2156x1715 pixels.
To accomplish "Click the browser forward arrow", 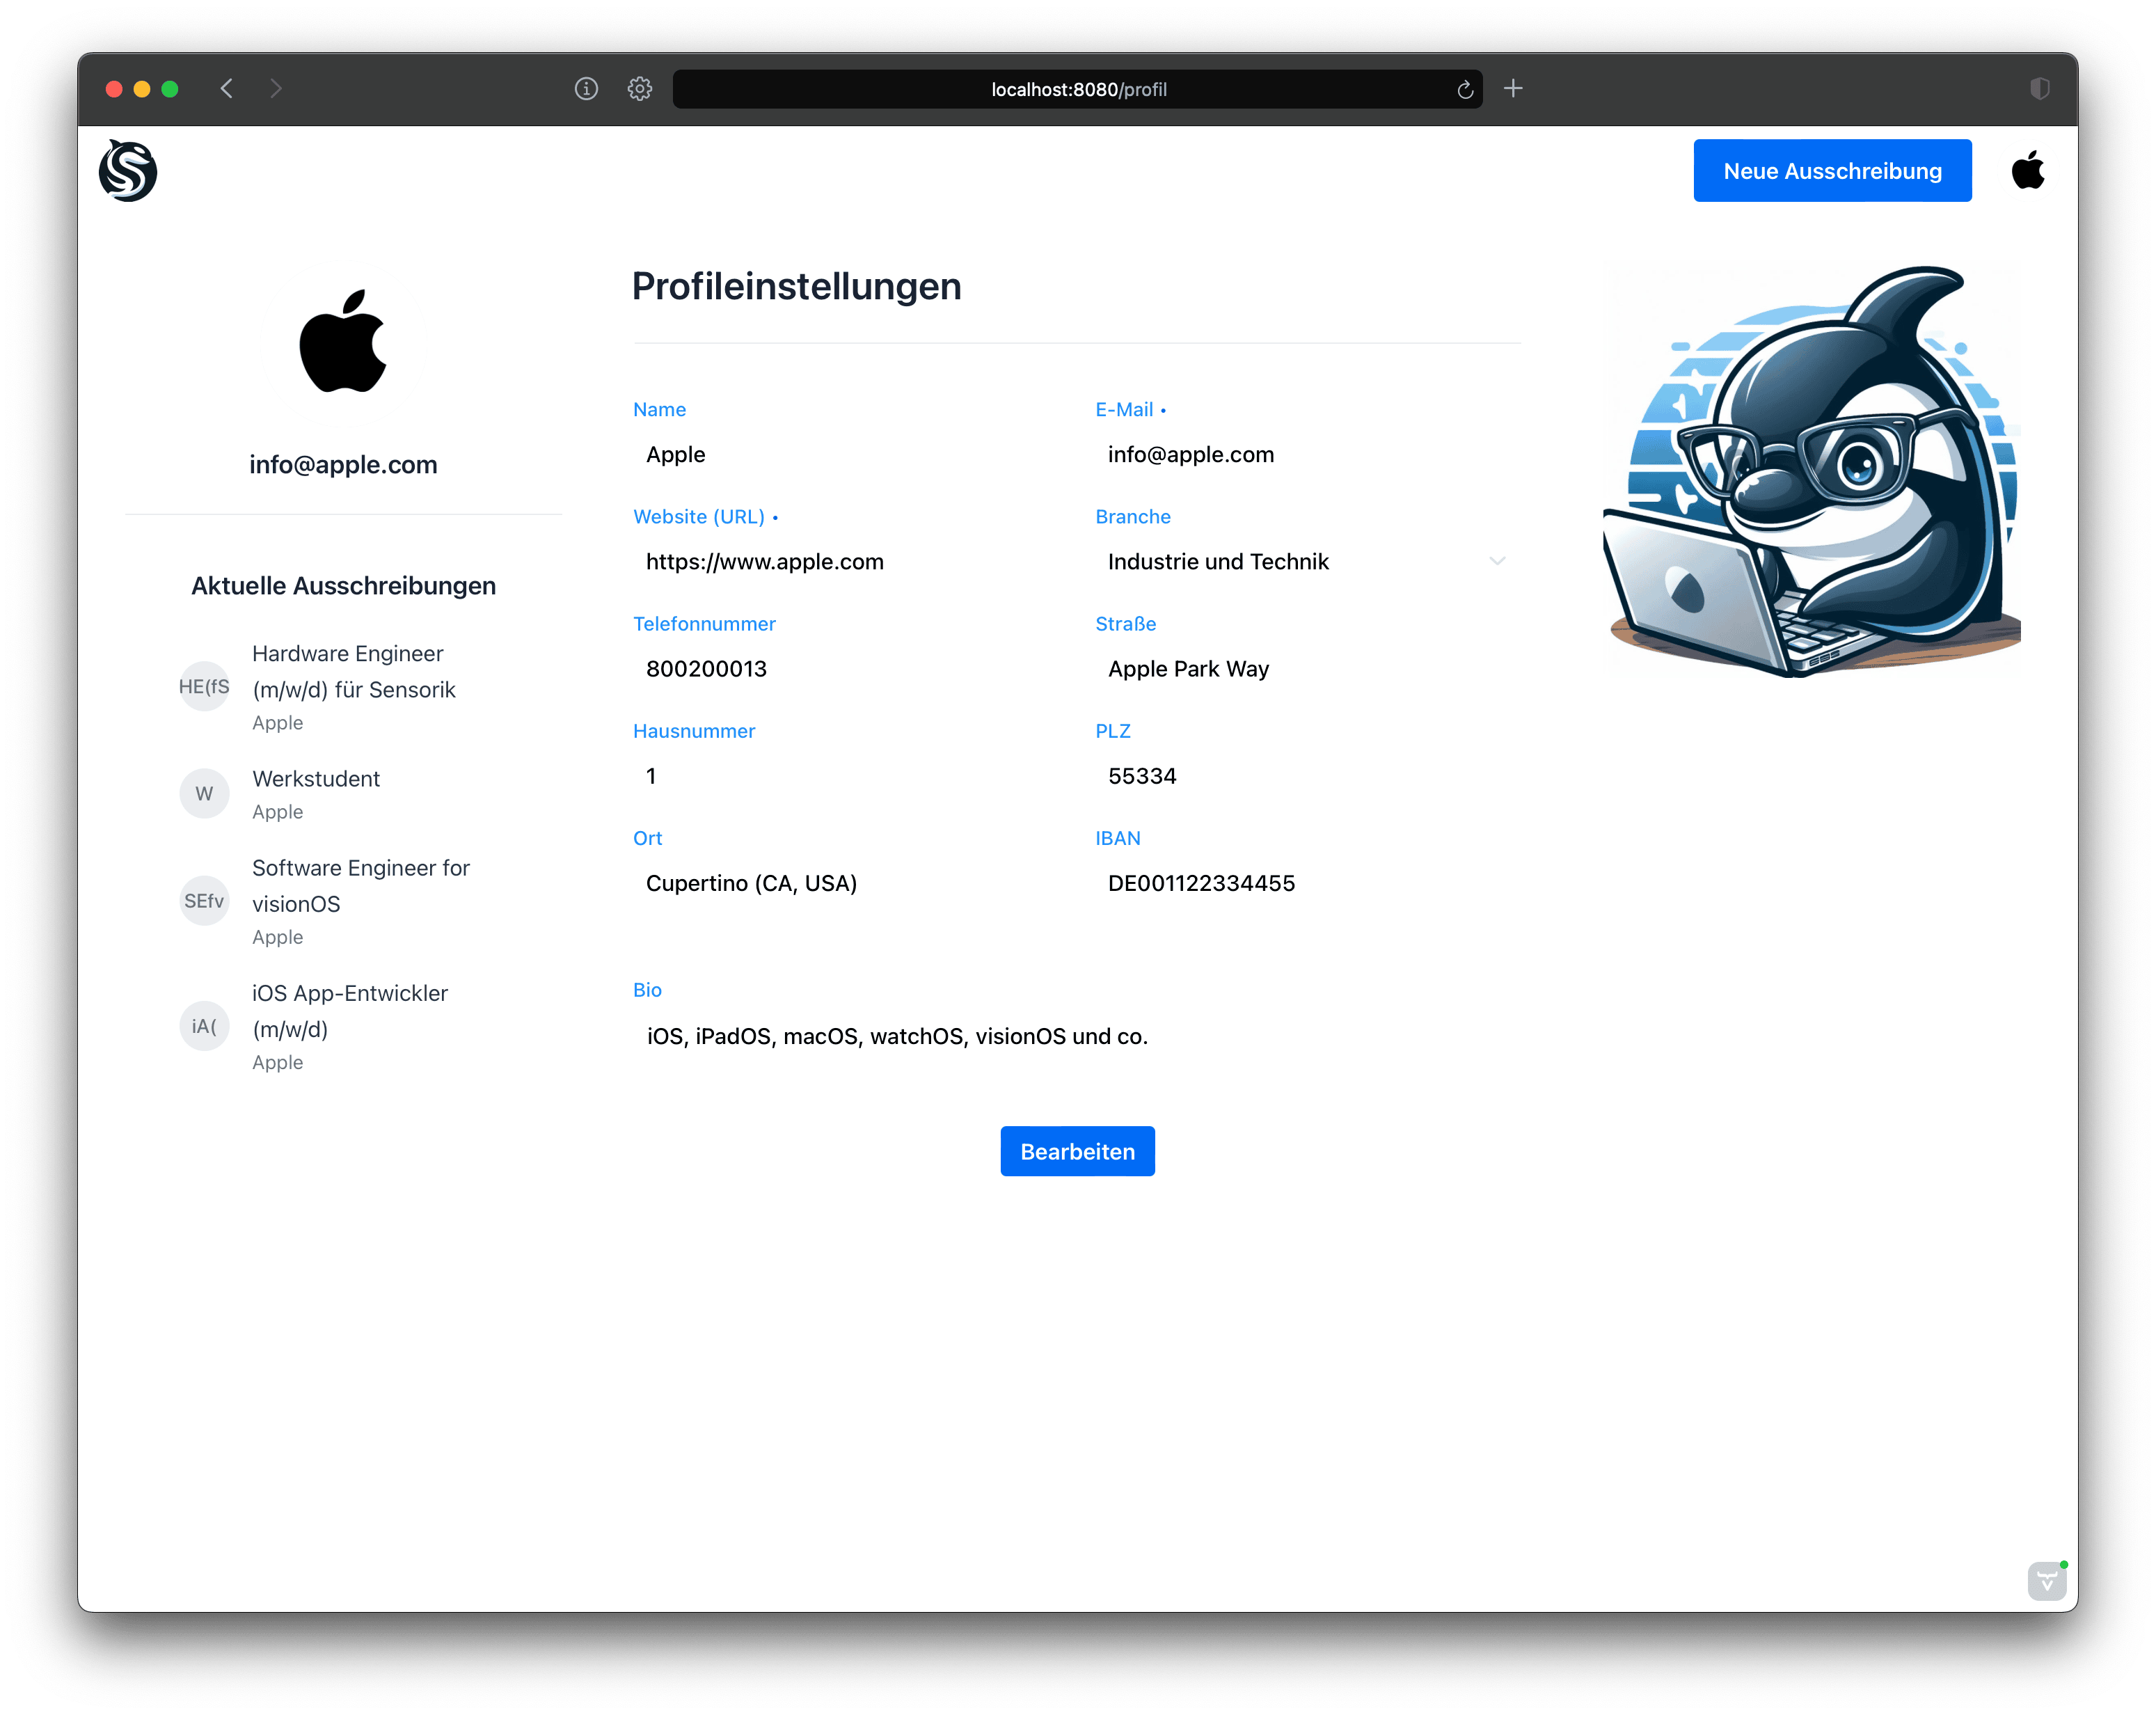I will (x=276, y=89).
